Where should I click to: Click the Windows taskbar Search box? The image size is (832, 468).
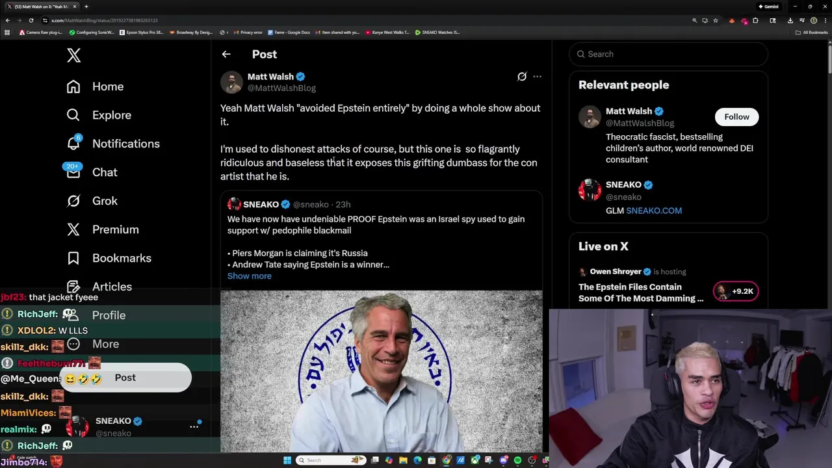pyautogui.click(x=331, y=460)
